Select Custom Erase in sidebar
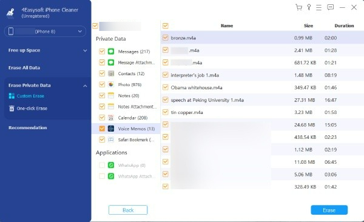 (30, 96)
